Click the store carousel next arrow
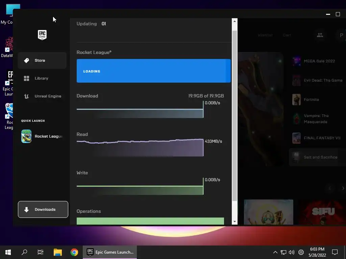 point(343,188)
